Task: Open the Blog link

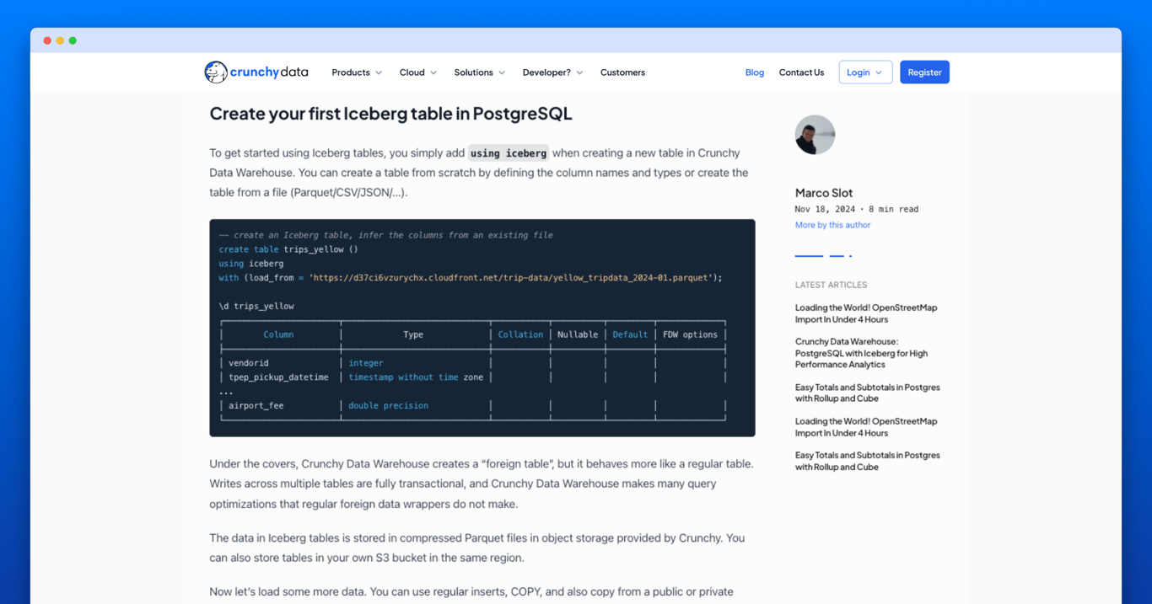Action: 755,72
